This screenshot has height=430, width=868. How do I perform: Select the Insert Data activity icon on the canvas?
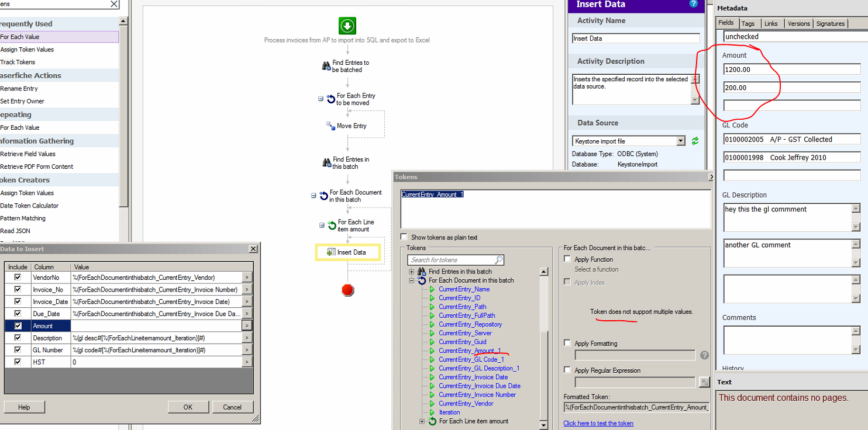tap(331, 252)
